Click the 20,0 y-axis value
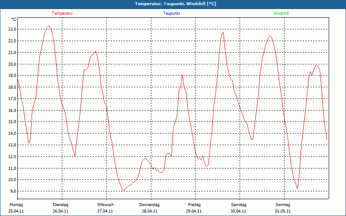The height and width of the screenshot is (216, 346). [13, 64]
